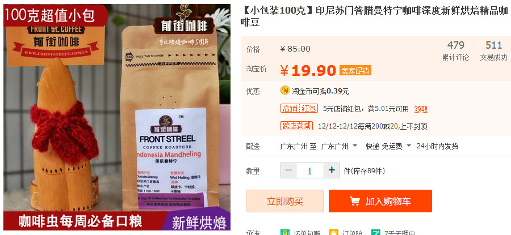Click the quantity input field
The width and height of the screenshot is (511, 235).
pyautogui.click(x=310, y=170)
